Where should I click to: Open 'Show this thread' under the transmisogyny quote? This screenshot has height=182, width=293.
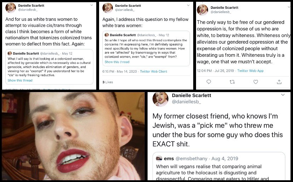pos(117,62)
